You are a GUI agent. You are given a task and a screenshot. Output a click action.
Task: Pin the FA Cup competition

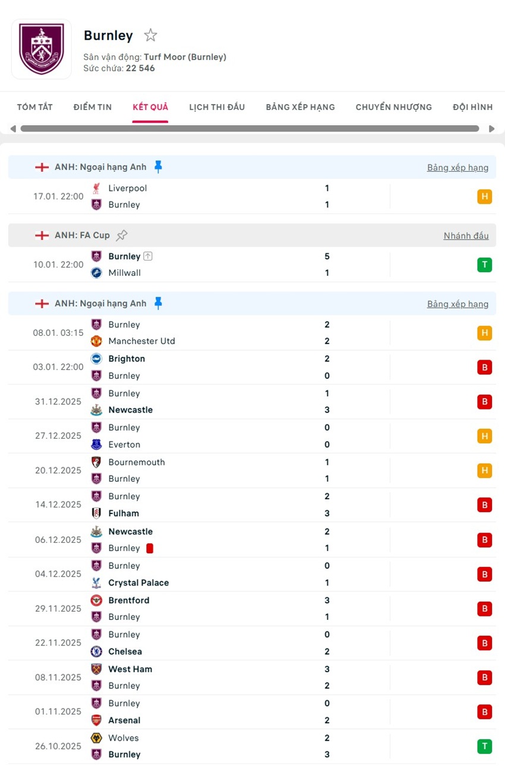click(122, 235)
